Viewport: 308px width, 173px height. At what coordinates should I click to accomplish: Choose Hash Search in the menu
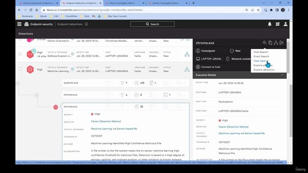coord(261,61)
